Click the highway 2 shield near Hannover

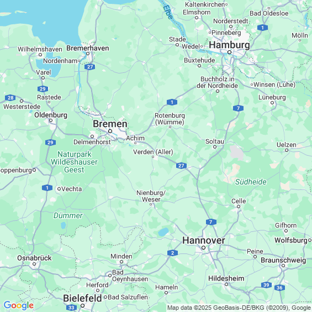(172, 253)
